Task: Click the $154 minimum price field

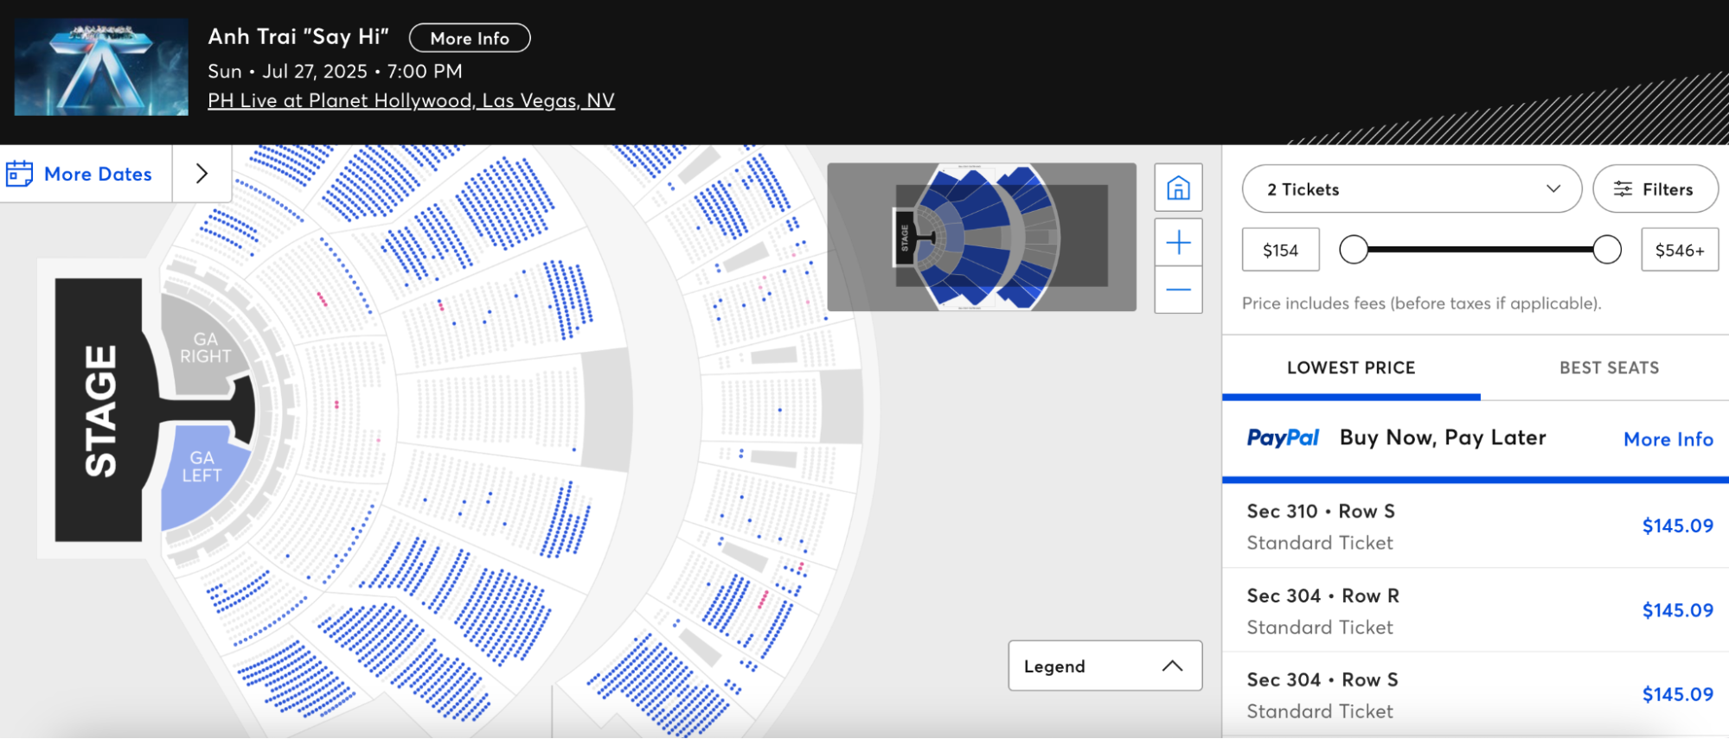Action: [1280, 251]
